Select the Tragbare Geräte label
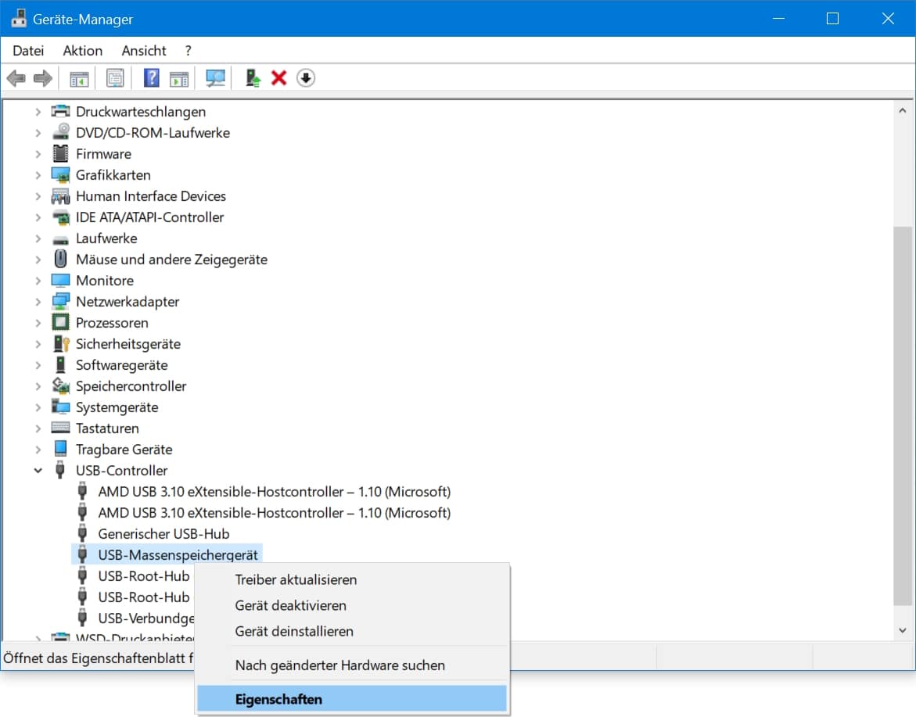Screen dimensions: 916x717 pos(124,450)
